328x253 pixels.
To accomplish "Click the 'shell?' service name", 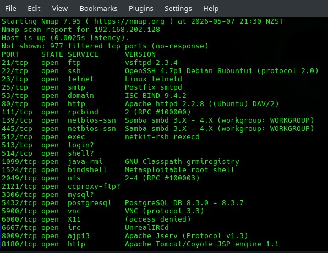I will [81, 153].
